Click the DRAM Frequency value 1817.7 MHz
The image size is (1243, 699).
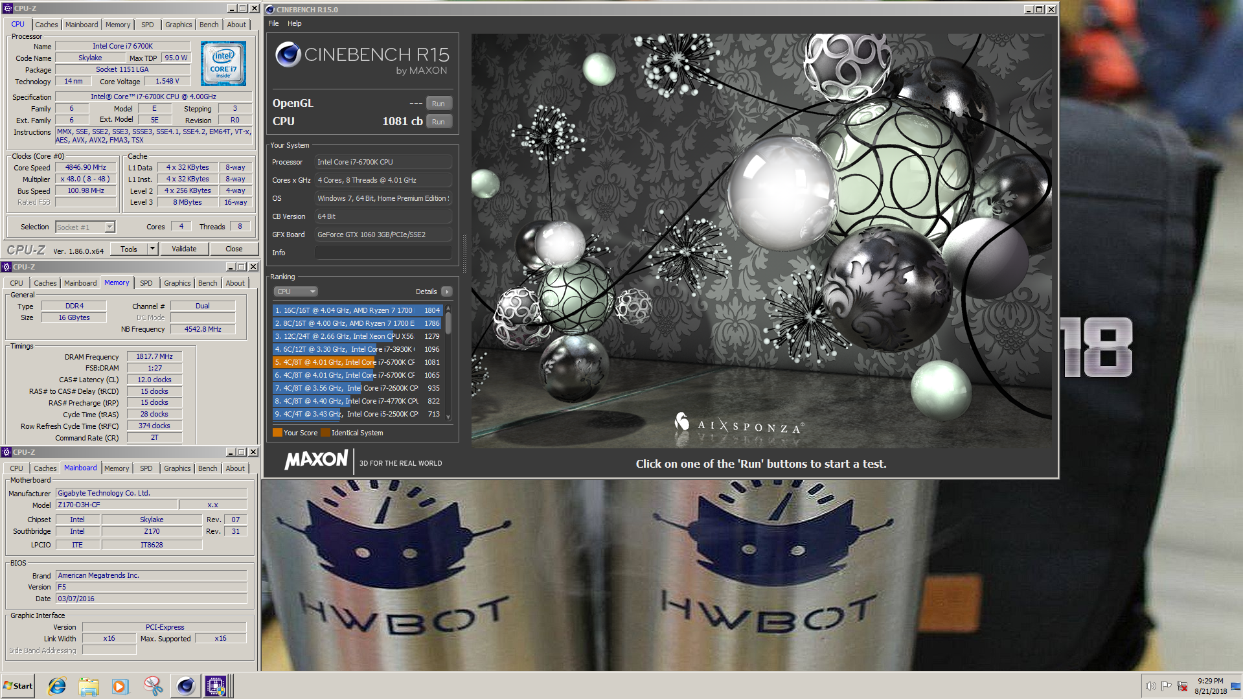(154, 356)
